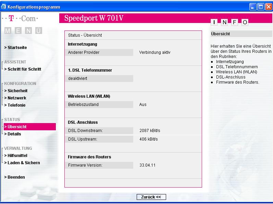Select the DSL-Anschluss heading
This screenshot has width=273, height=204.
click(x=83, y=122)
